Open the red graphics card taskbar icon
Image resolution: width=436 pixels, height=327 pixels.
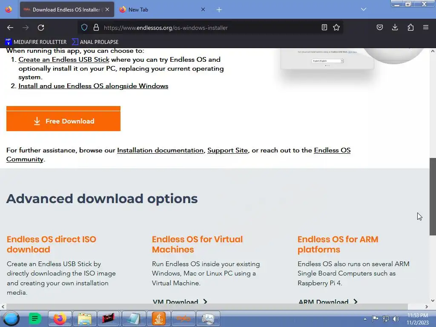(109, 318)
